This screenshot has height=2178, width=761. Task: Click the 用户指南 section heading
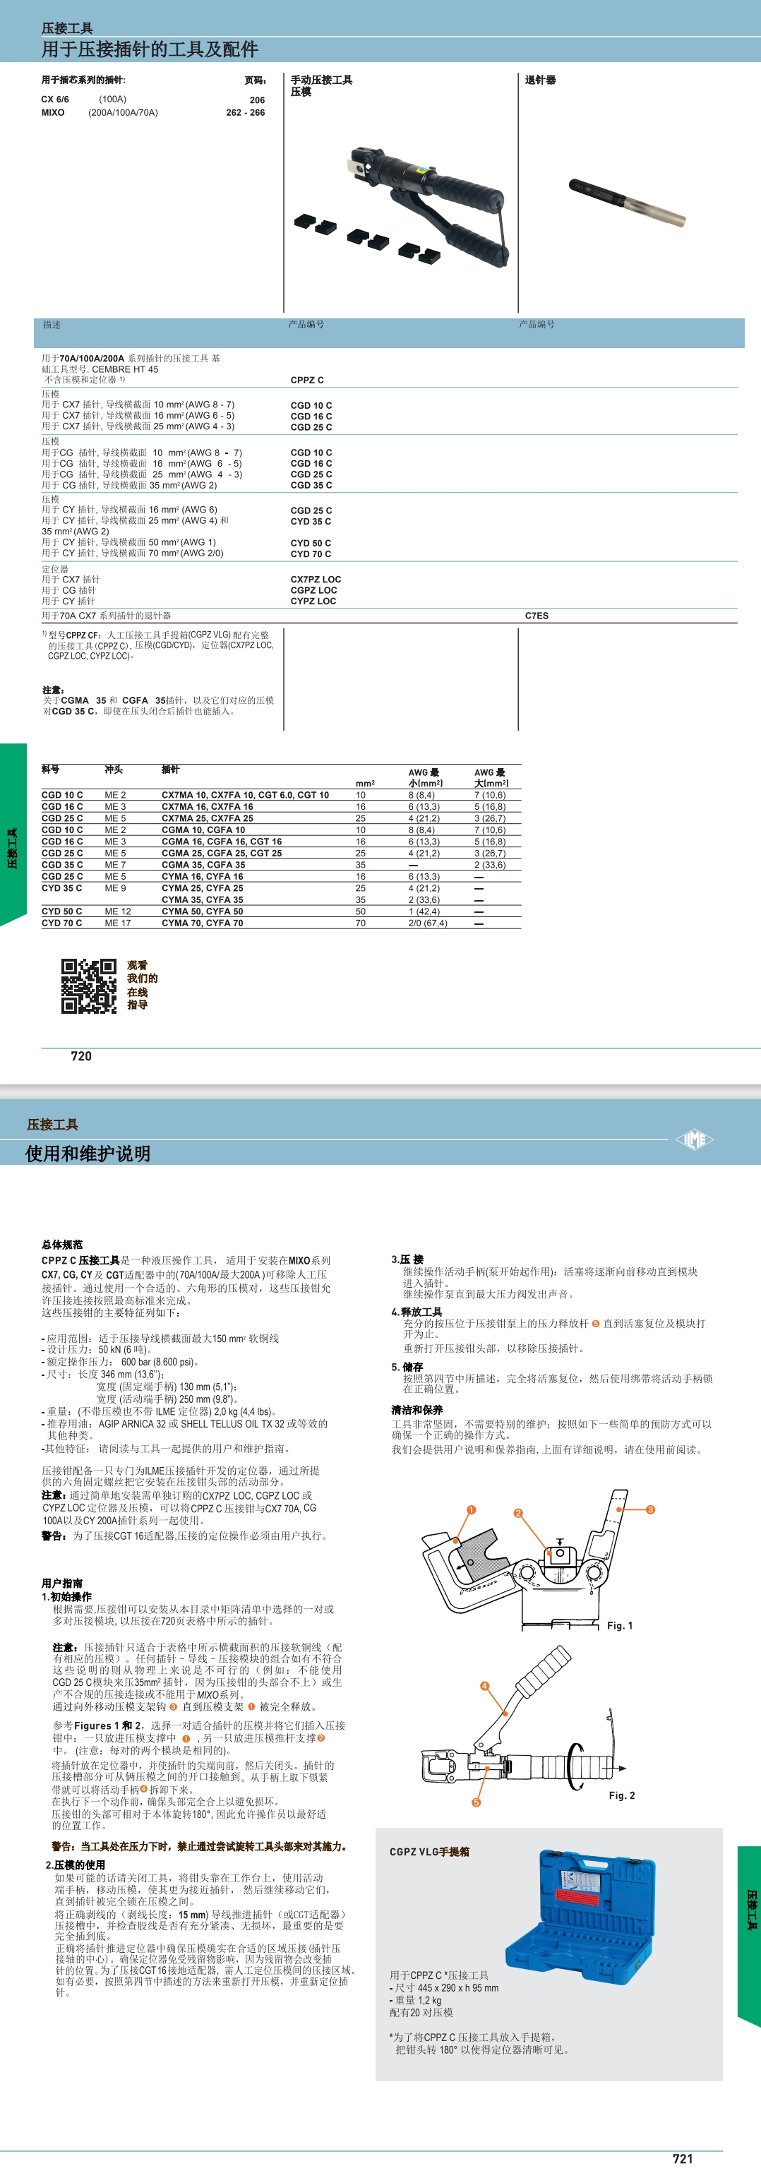[x=61, y=1584]
